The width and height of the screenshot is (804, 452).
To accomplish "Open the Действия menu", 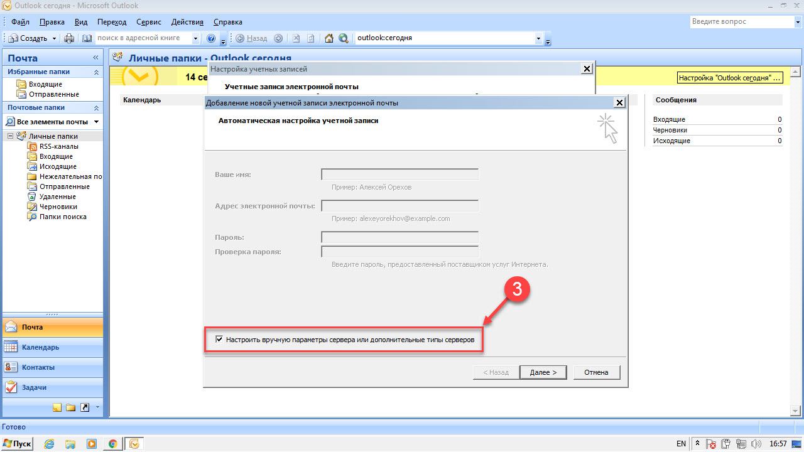I will click(x=187, y=22).
